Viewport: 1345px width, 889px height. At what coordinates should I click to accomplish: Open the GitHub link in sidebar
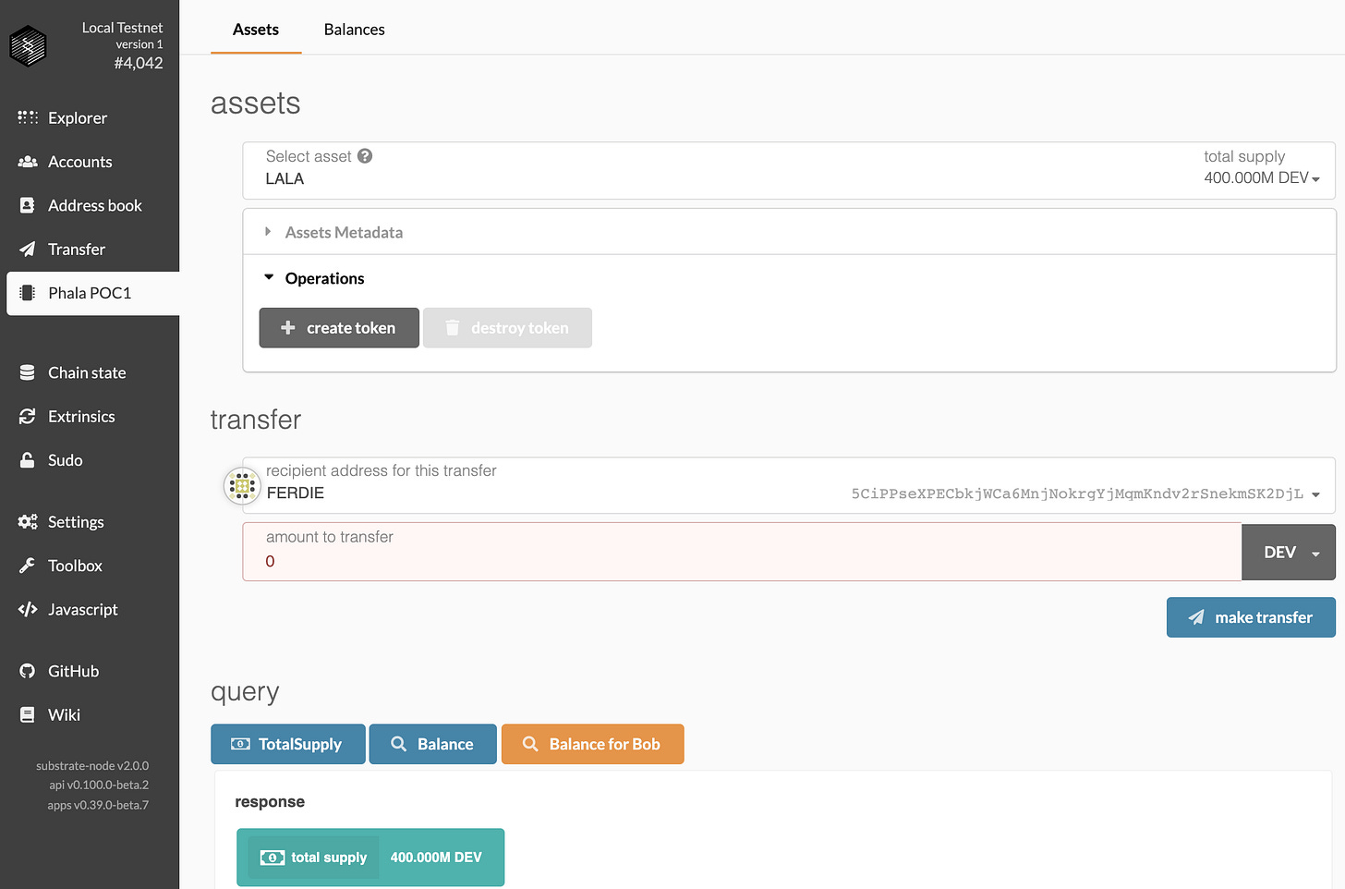(x=90, y=671)
